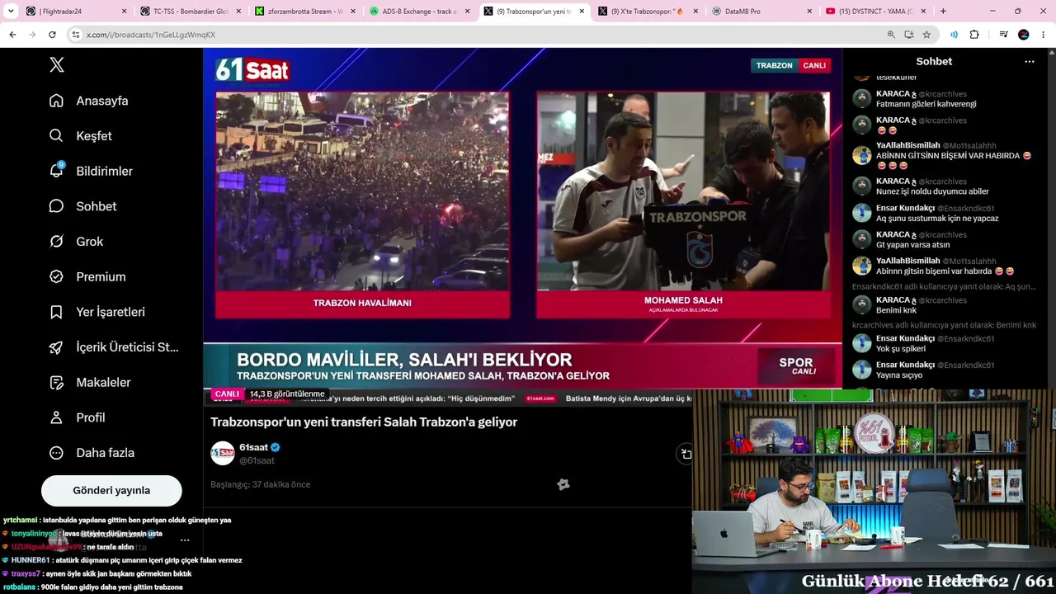This screenshot has width=1056, height=594.
Task: Open Sohbet in the left sidebar
Action: click(x=82, y=206)
